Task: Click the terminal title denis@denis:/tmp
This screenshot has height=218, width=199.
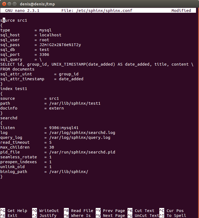Action: click(37, 4)
